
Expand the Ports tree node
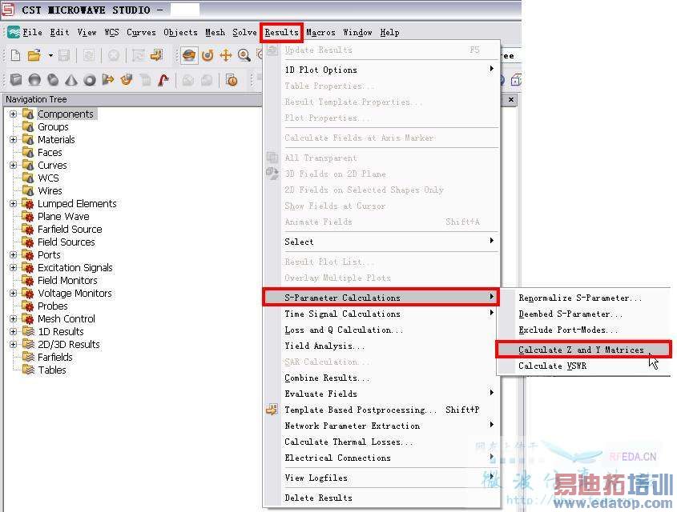pyautogui.click(x=14, y=254)
